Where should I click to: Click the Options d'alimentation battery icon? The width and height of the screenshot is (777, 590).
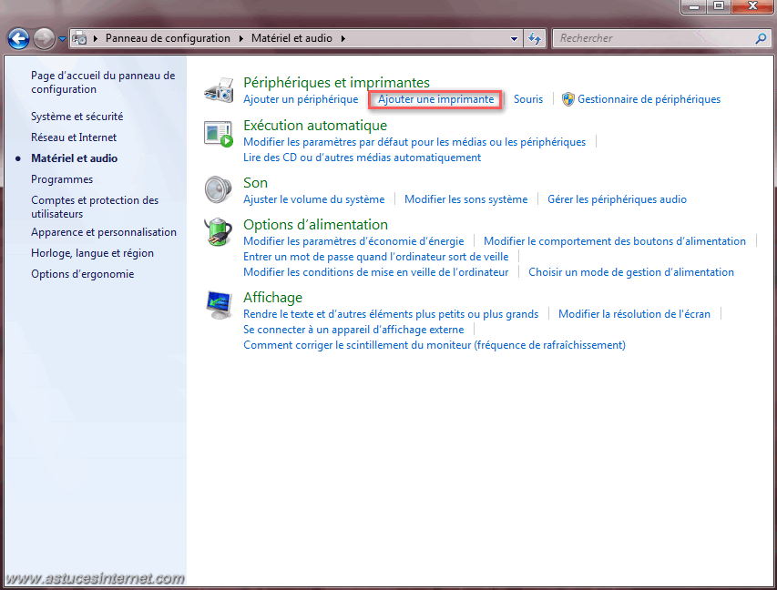pyautogui.click(x=219, y=232)
